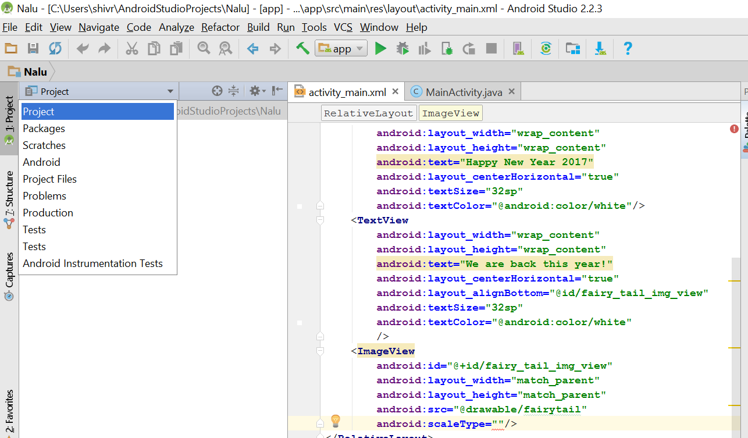Select Packages in the view dropdown
The width and height of the screenshot is (748, 438).
point(98,129)
